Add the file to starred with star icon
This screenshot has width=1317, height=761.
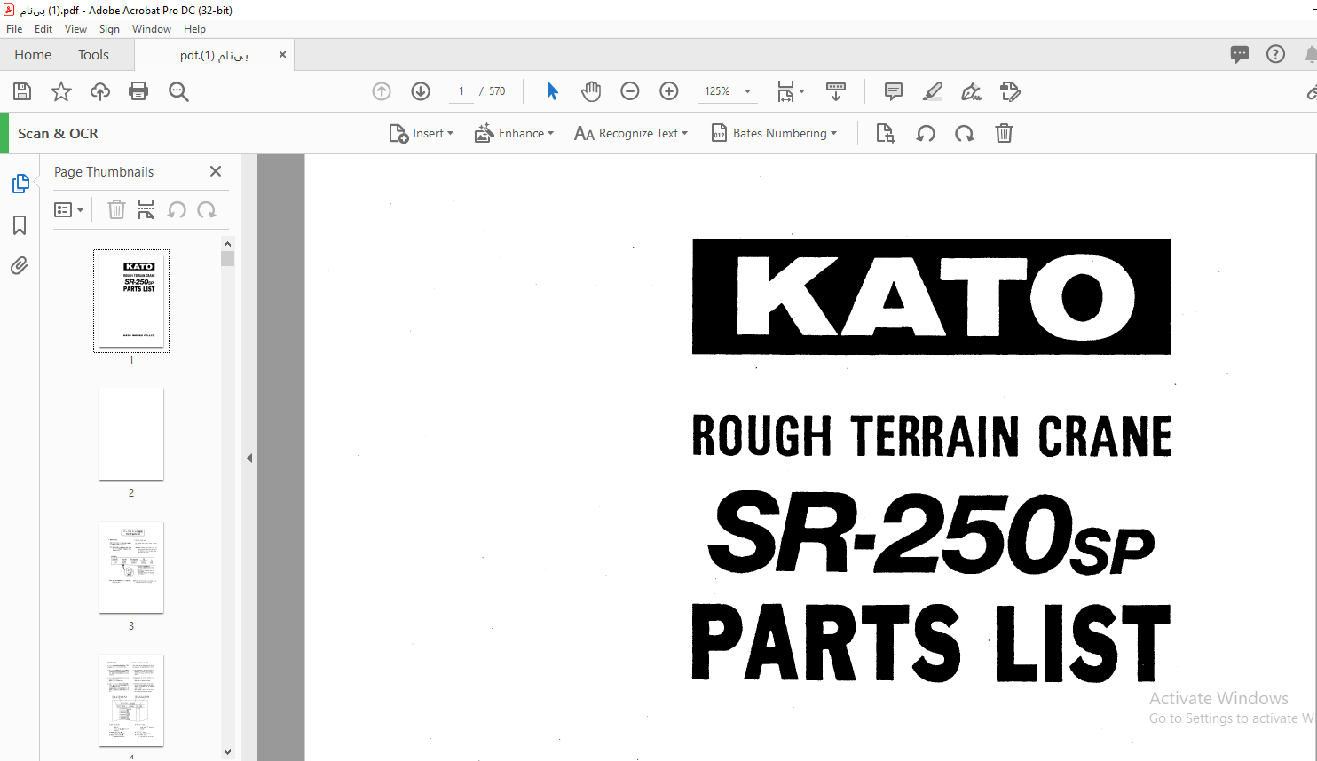(x=61, y=91)
